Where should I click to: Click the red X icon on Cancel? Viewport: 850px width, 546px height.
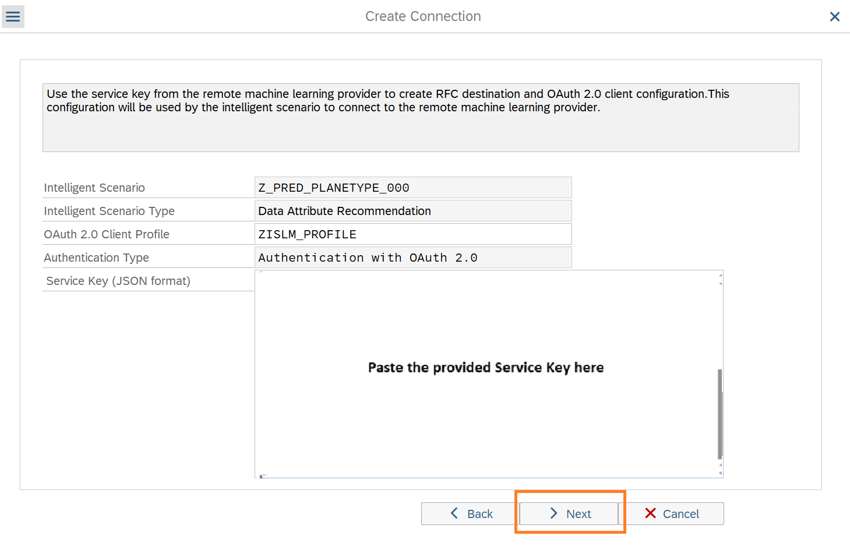point(651,513)
